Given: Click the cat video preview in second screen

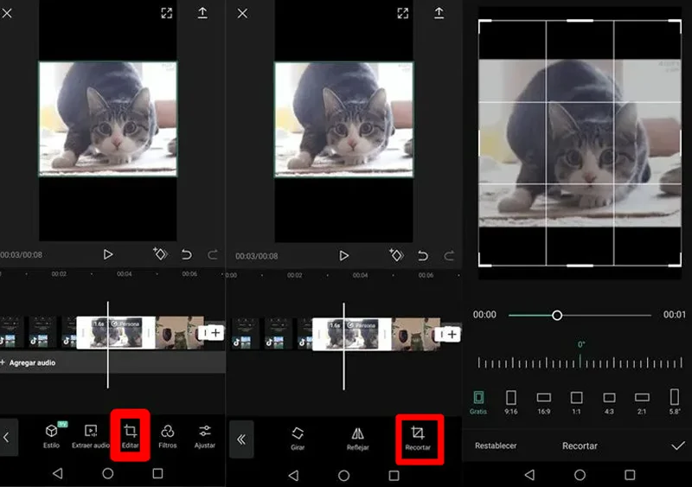Looking at the screenshot, I should click(343, 119).
